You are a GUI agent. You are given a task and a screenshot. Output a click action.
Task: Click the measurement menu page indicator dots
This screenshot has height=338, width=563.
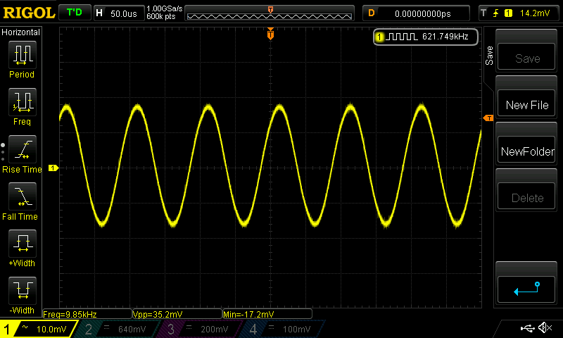click(x=3, y=152)
